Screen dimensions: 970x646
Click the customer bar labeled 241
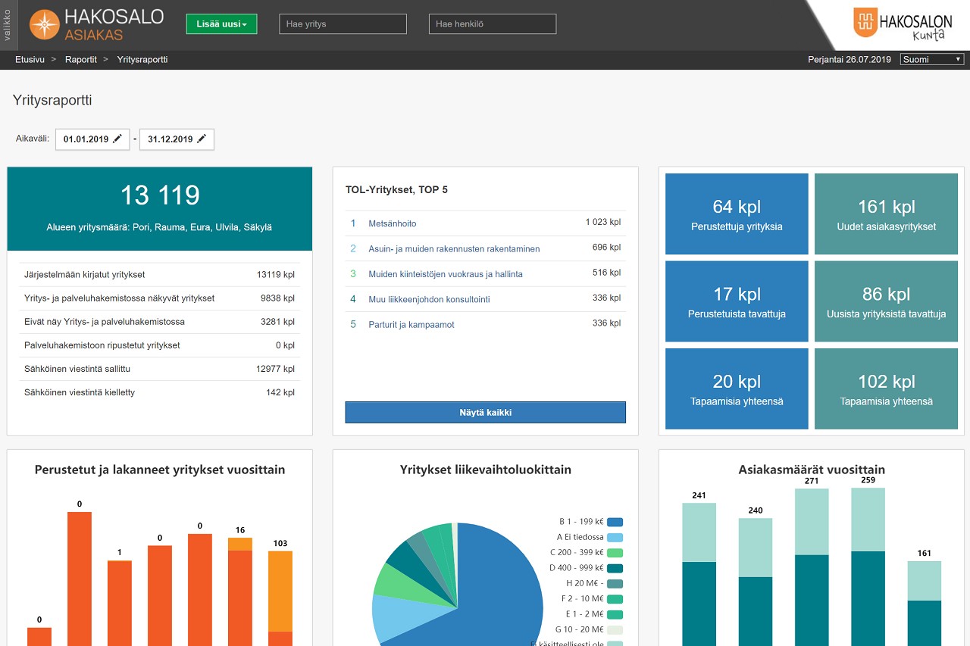(699, 574)
